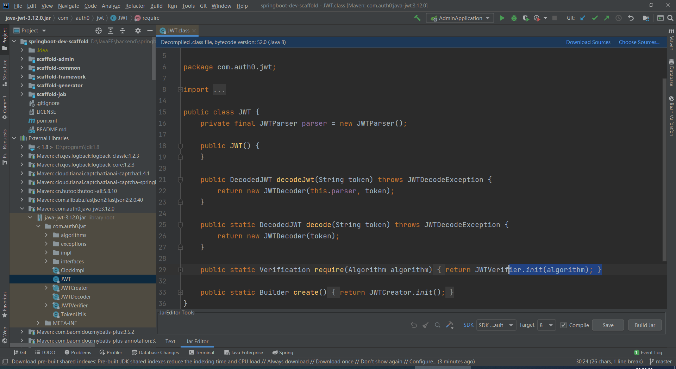Switch to the Text editor tab
Viewport: 676px width, 369px height.
click(170, 341)
